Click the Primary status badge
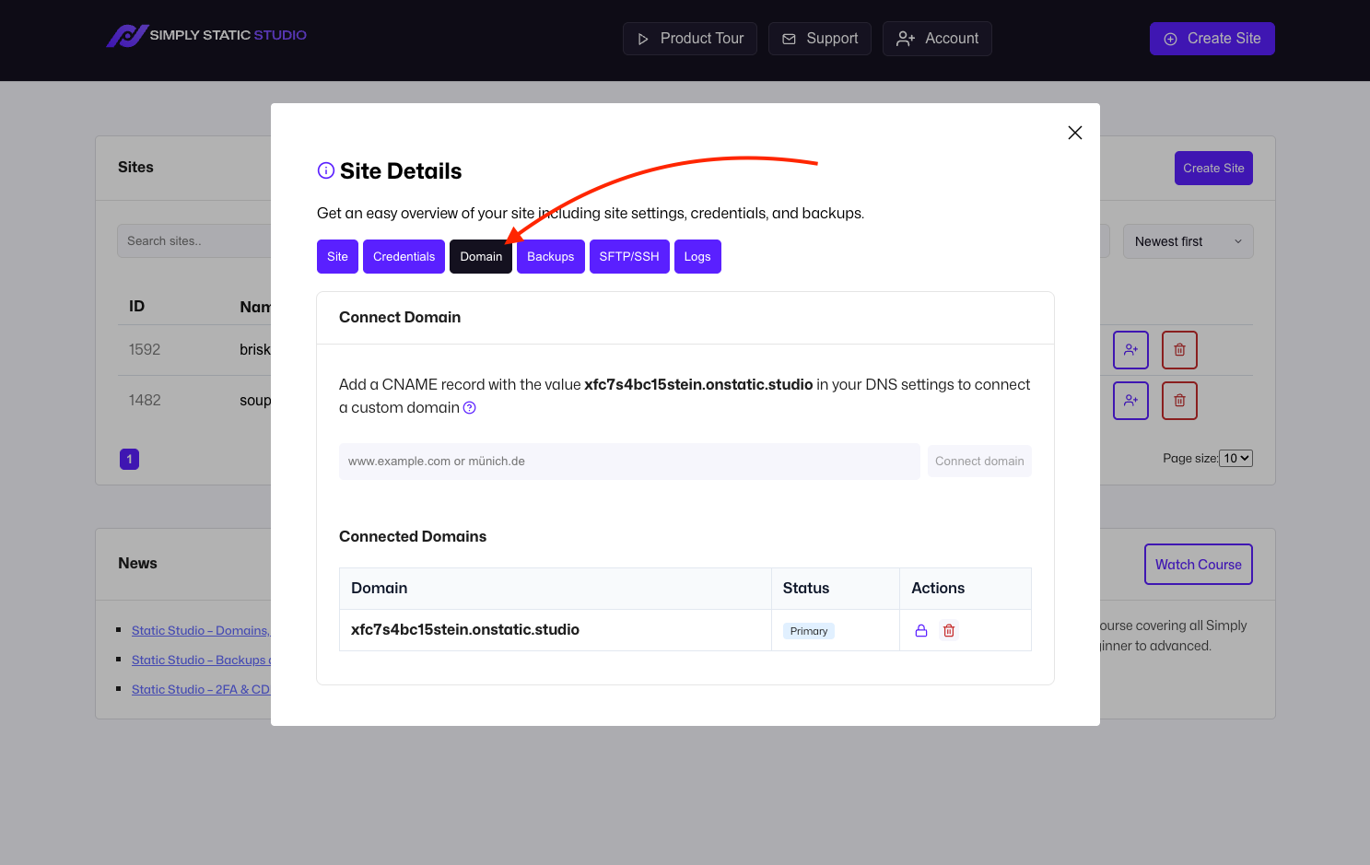 click(x=809, y=631)
